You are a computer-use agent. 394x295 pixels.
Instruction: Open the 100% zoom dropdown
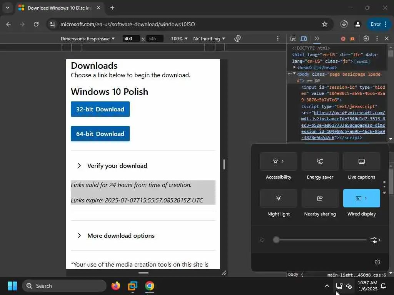179,39
